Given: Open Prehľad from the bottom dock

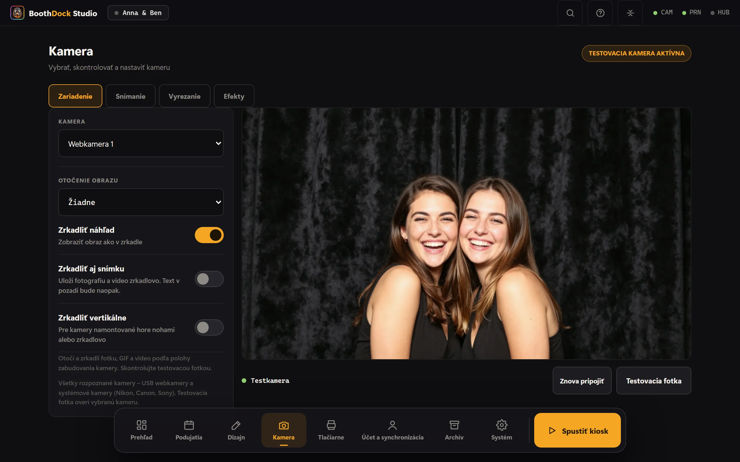Looking at the screenshot, I should [141, 430].
